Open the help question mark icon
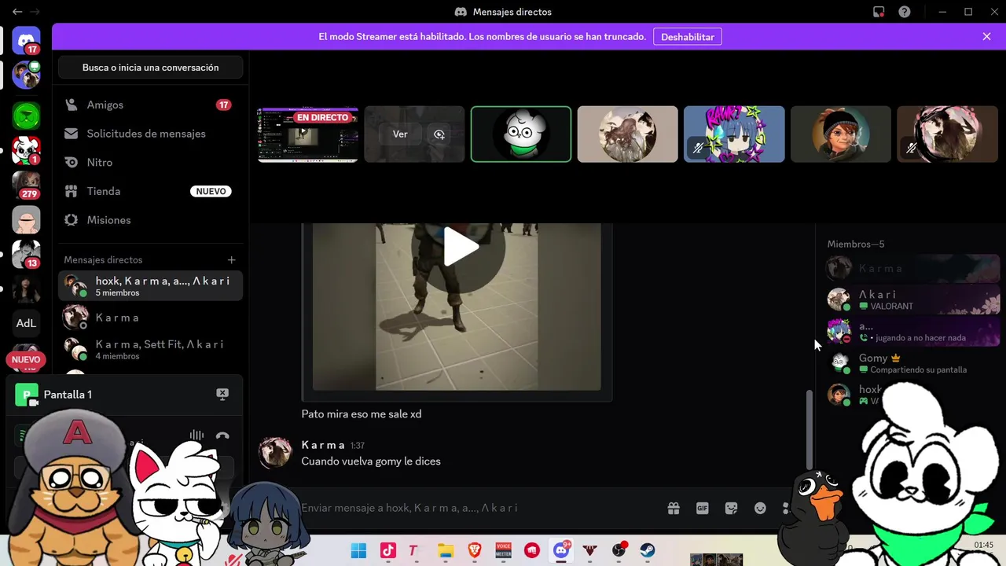 point(905,12)
